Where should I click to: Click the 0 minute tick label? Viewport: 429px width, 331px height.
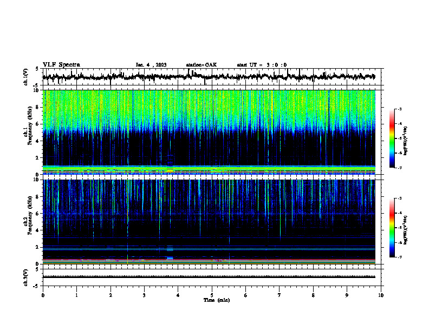pos(43,295)
